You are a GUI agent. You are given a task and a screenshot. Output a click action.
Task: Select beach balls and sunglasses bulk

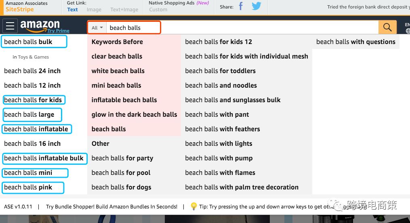(x=233, y=100)
